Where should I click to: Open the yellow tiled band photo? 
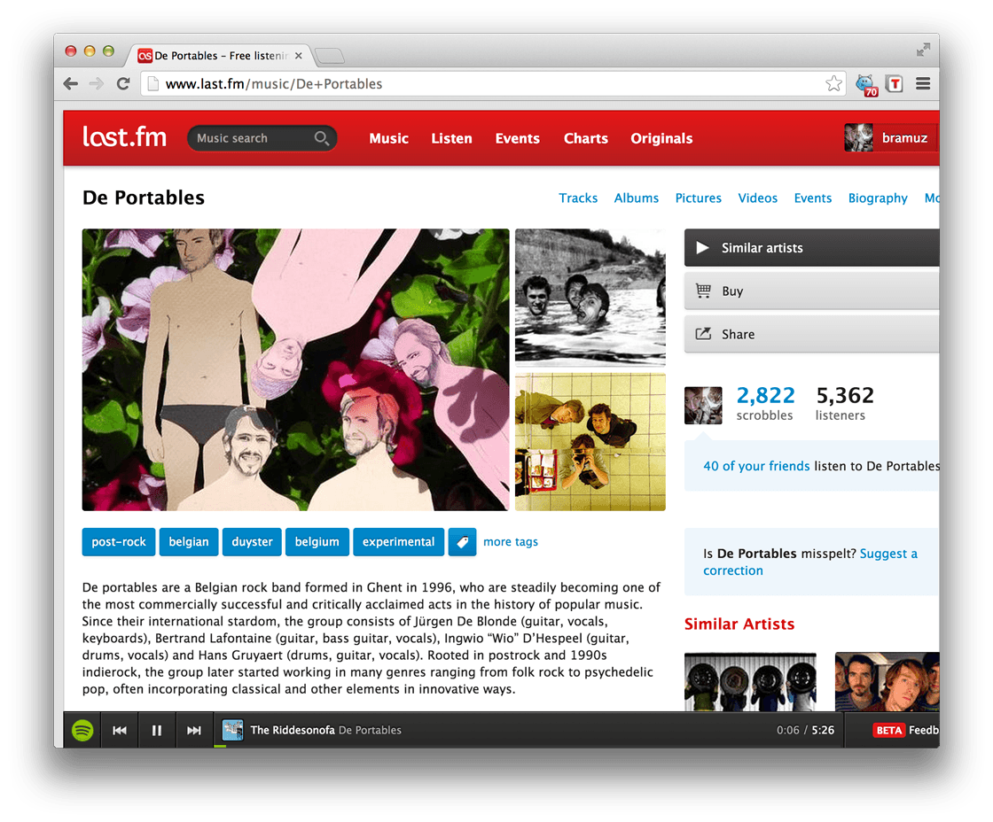(x=590, y=442)
